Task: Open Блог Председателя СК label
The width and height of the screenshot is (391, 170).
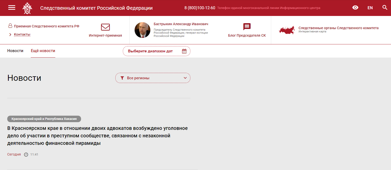Action: click(247, 35)
